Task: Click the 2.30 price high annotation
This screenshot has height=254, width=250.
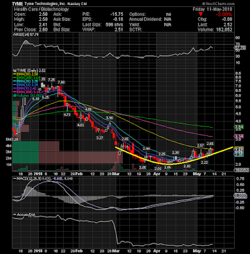Action: [176, 152]
